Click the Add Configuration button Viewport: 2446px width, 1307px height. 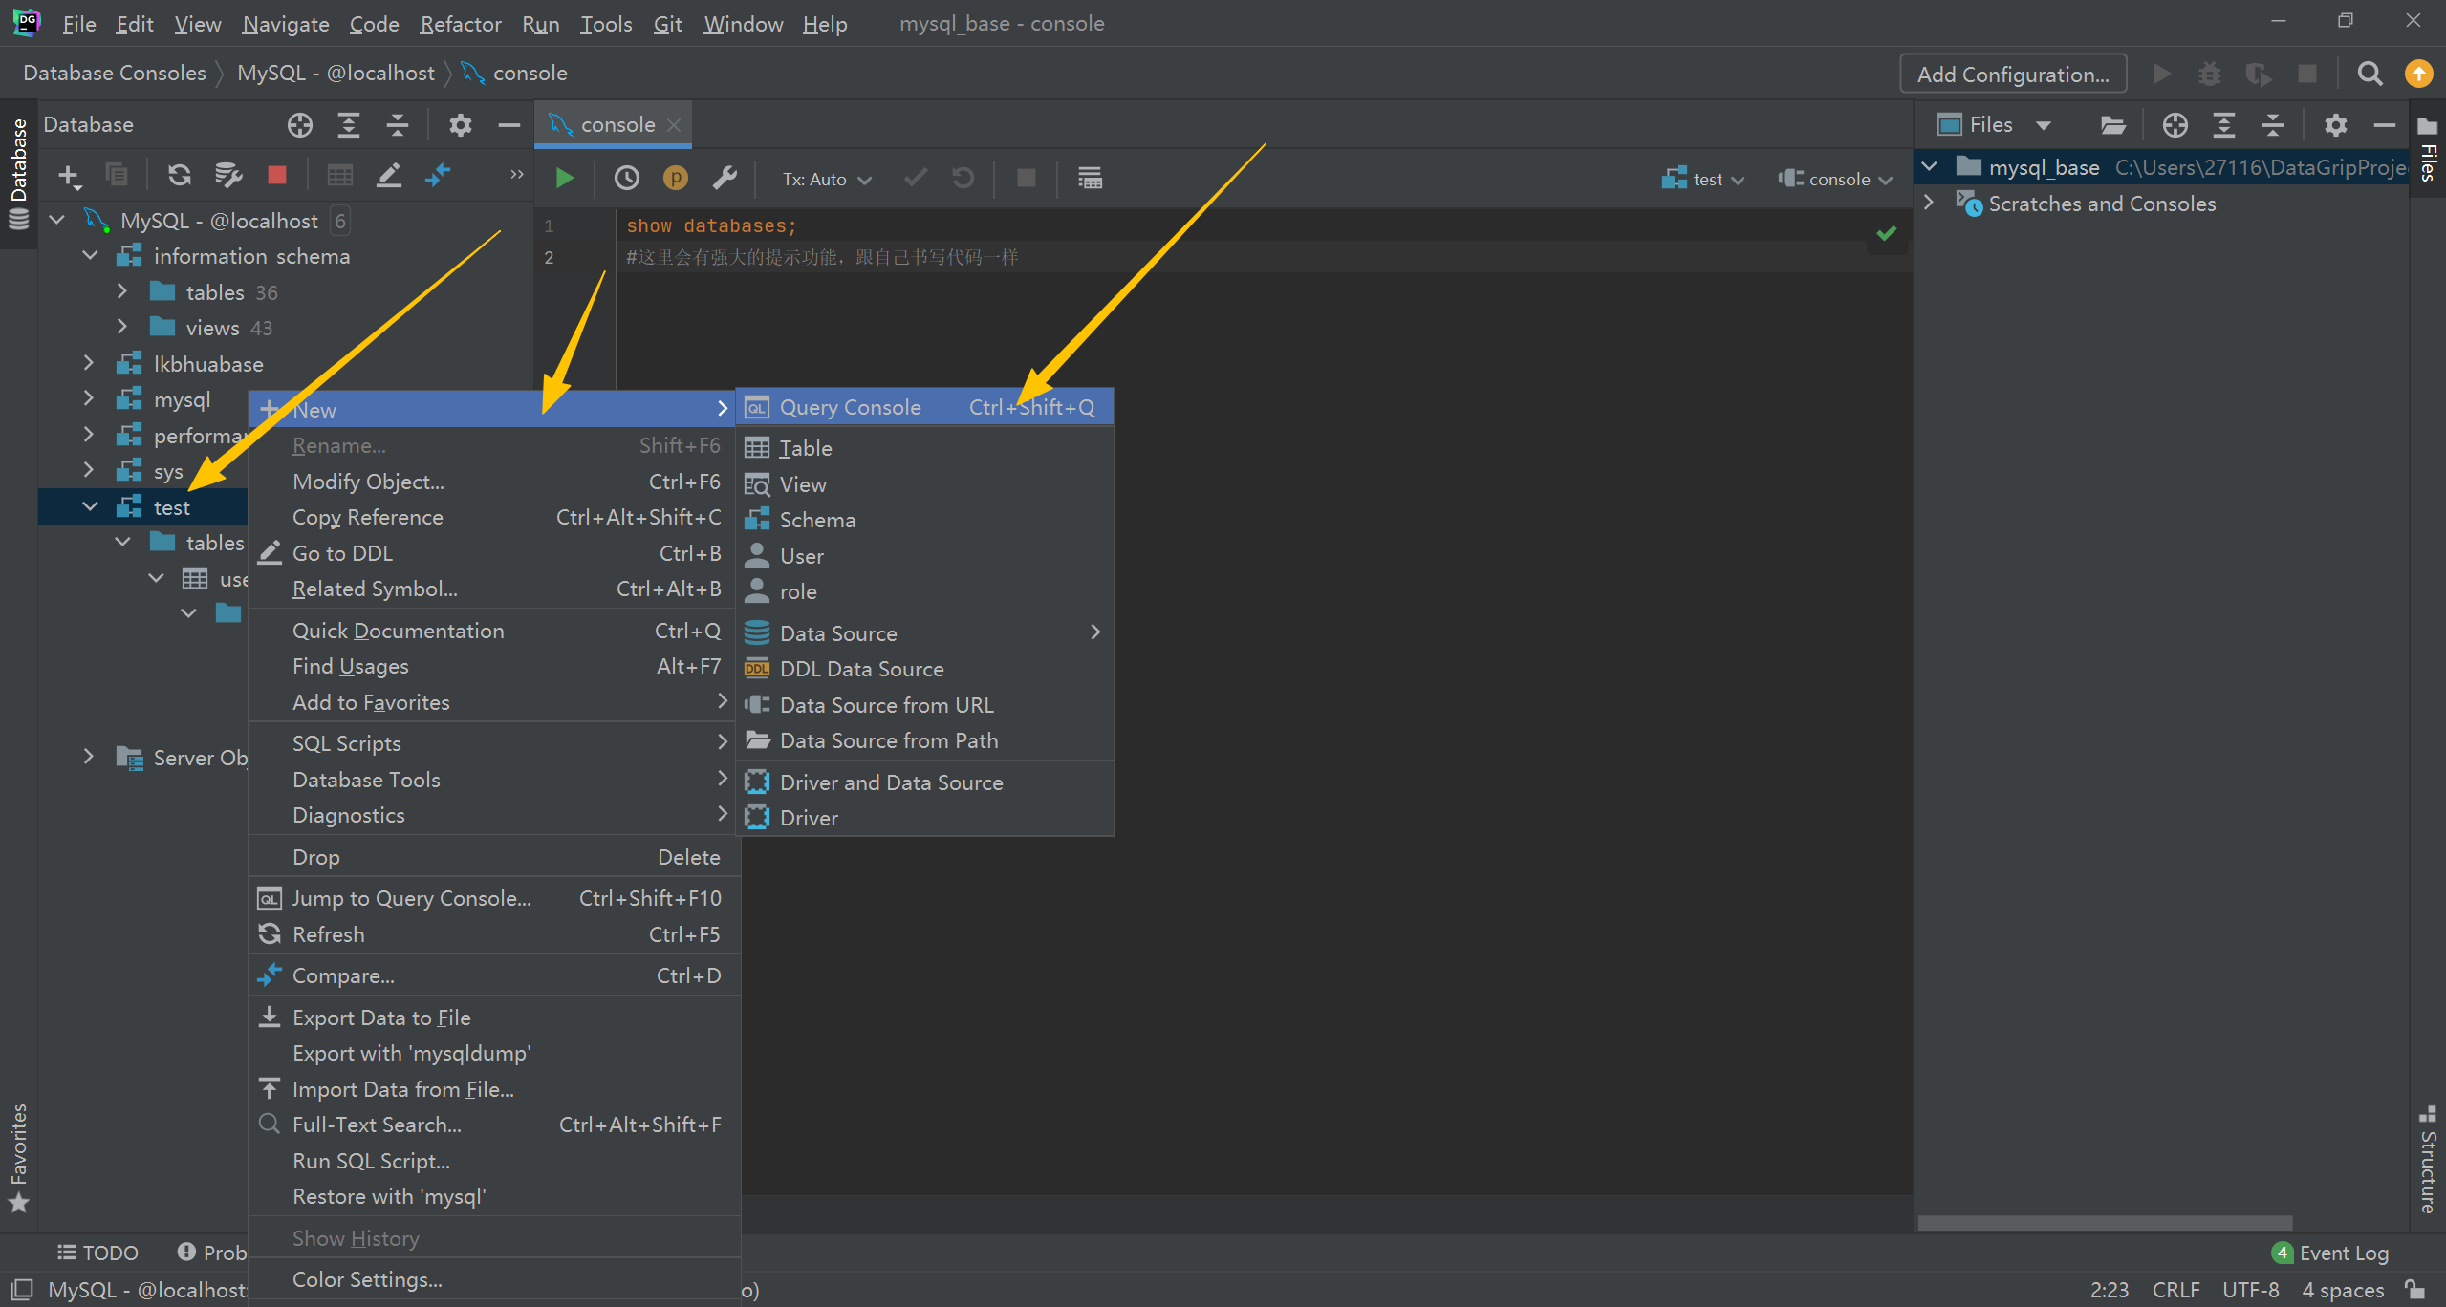pos(2012,74)
